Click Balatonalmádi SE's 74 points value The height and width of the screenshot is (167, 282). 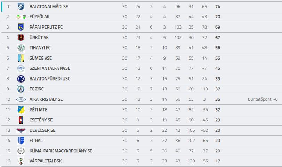pos(218,7)
